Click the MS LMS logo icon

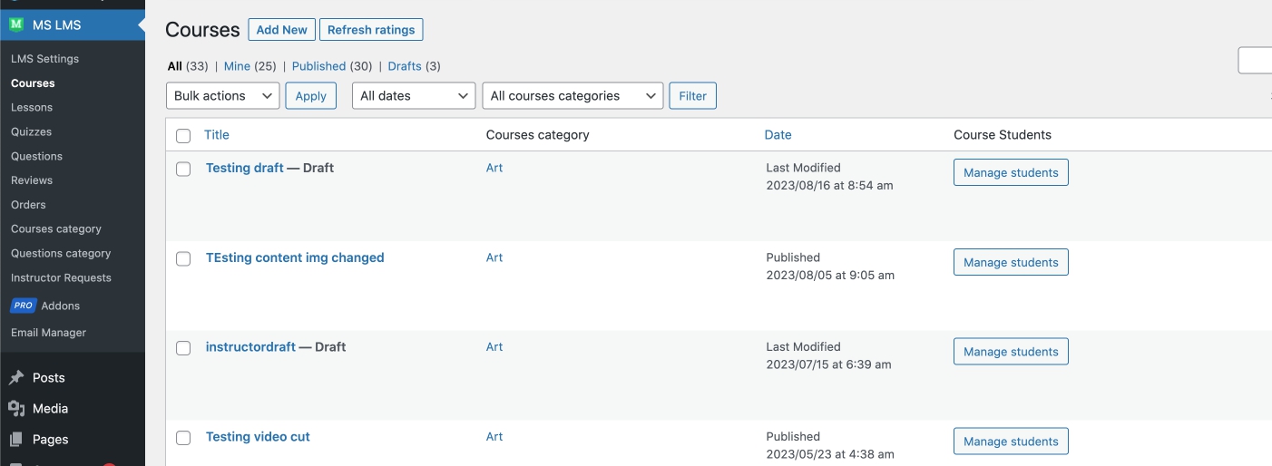(16, 24)
